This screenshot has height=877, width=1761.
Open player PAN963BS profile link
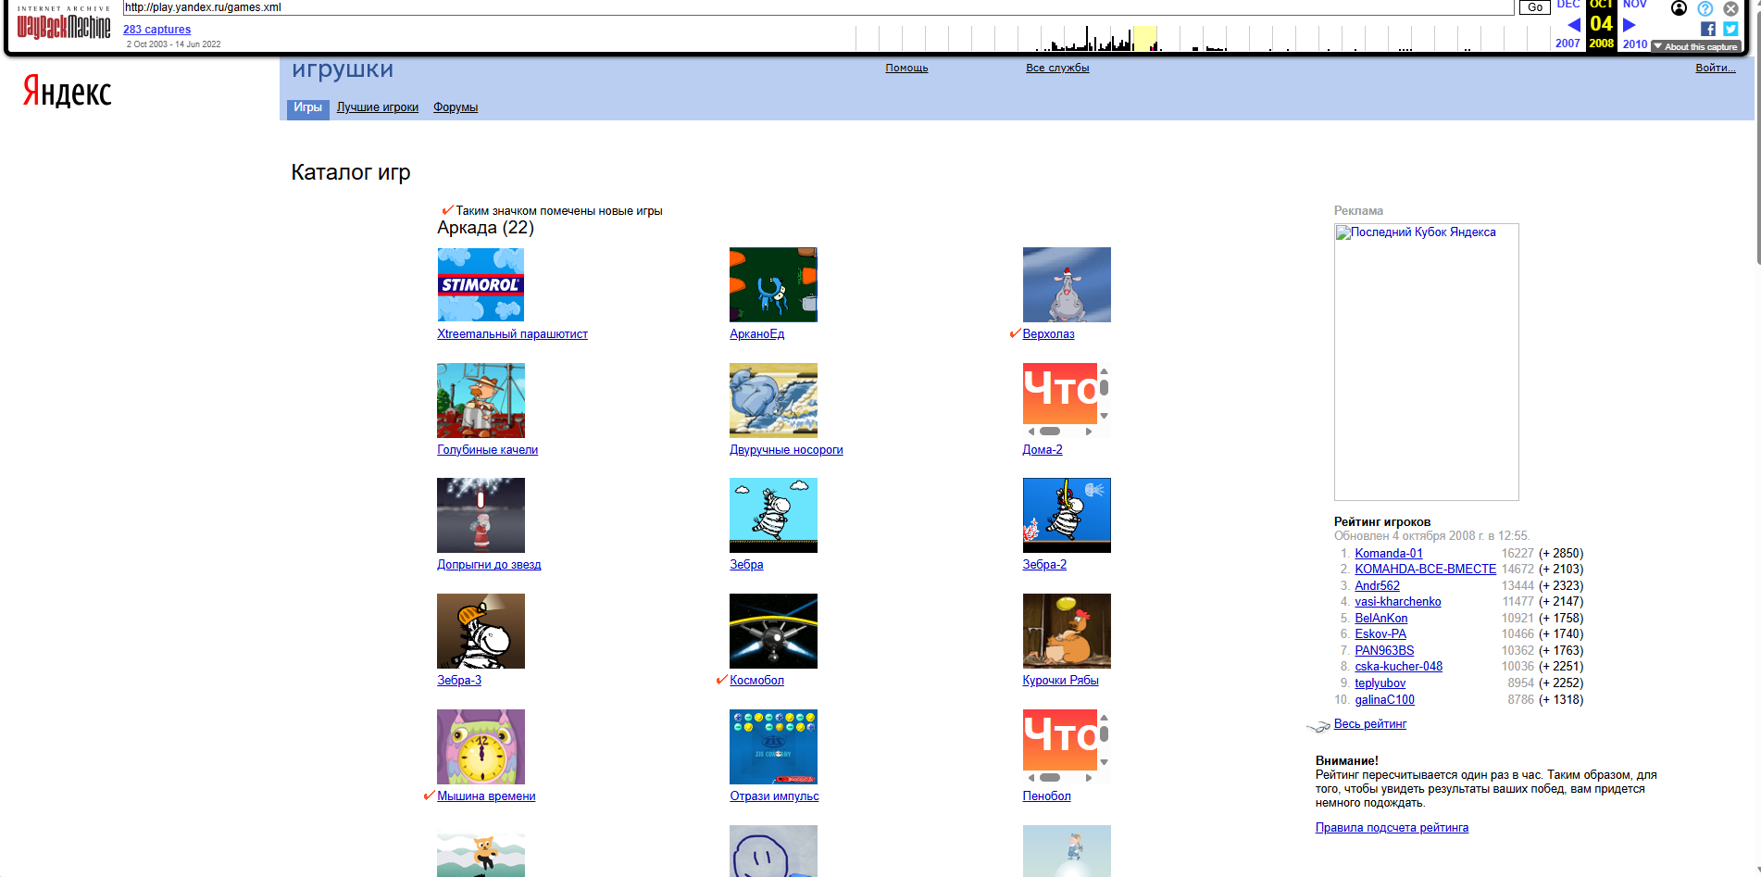pyautogui.click(x=1385, y=651)
